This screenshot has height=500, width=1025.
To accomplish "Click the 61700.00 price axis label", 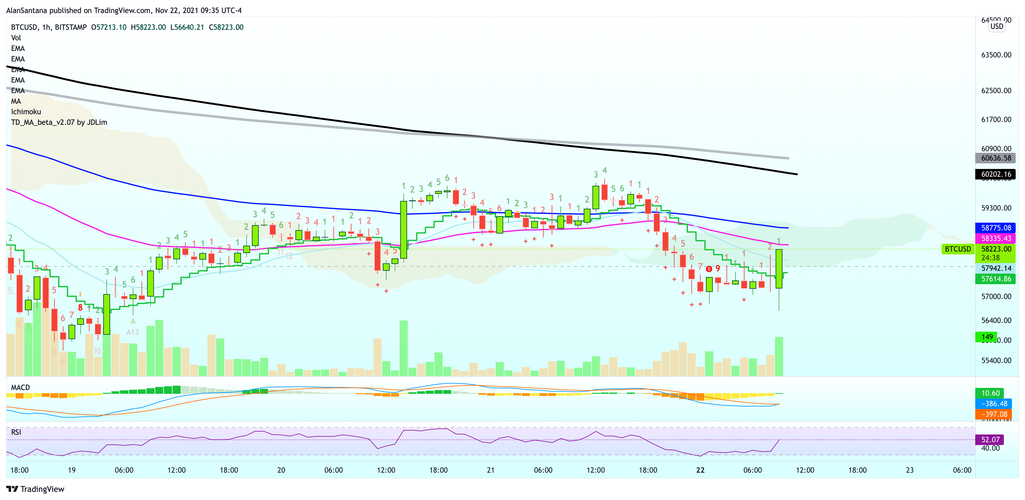I will coord(996,120).
